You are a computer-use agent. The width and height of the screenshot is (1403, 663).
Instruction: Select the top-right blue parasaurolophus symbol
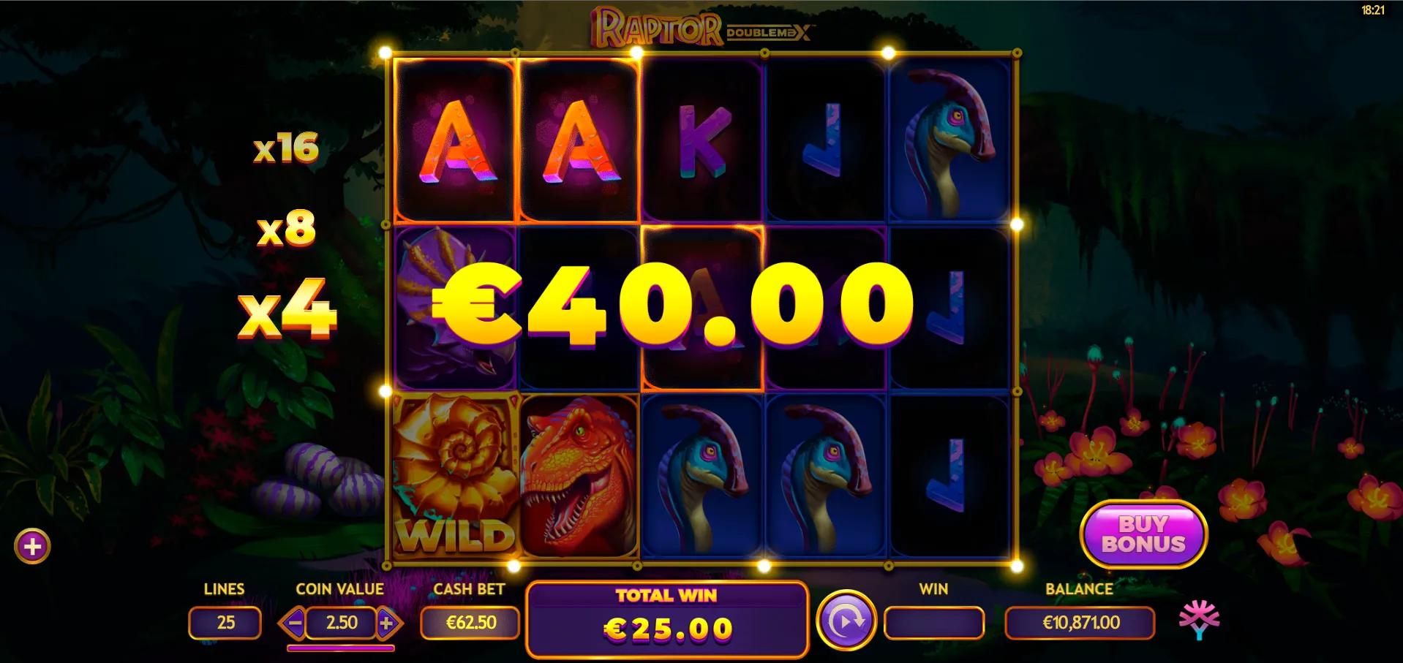pyautogui.click(x=949, y=140)
